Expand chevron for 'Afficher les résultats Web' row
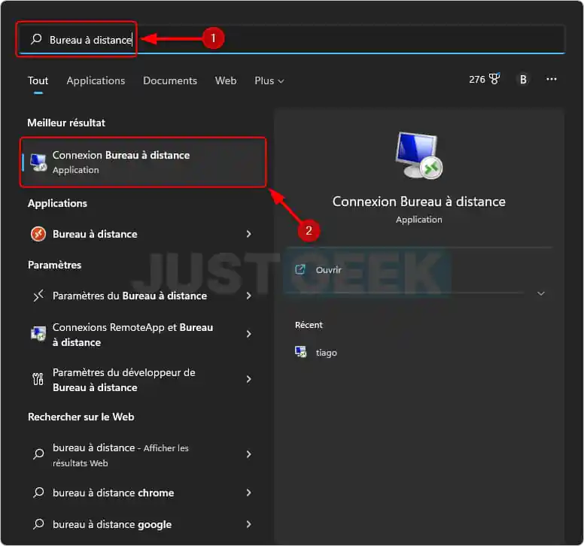The image size is (584, 546). click(249, 454)
